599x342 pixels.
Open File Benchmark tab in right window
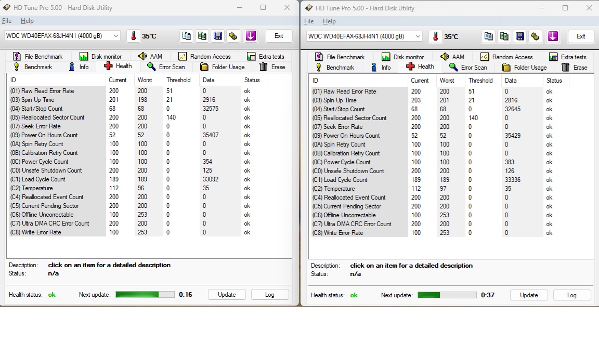coord(340,57)
